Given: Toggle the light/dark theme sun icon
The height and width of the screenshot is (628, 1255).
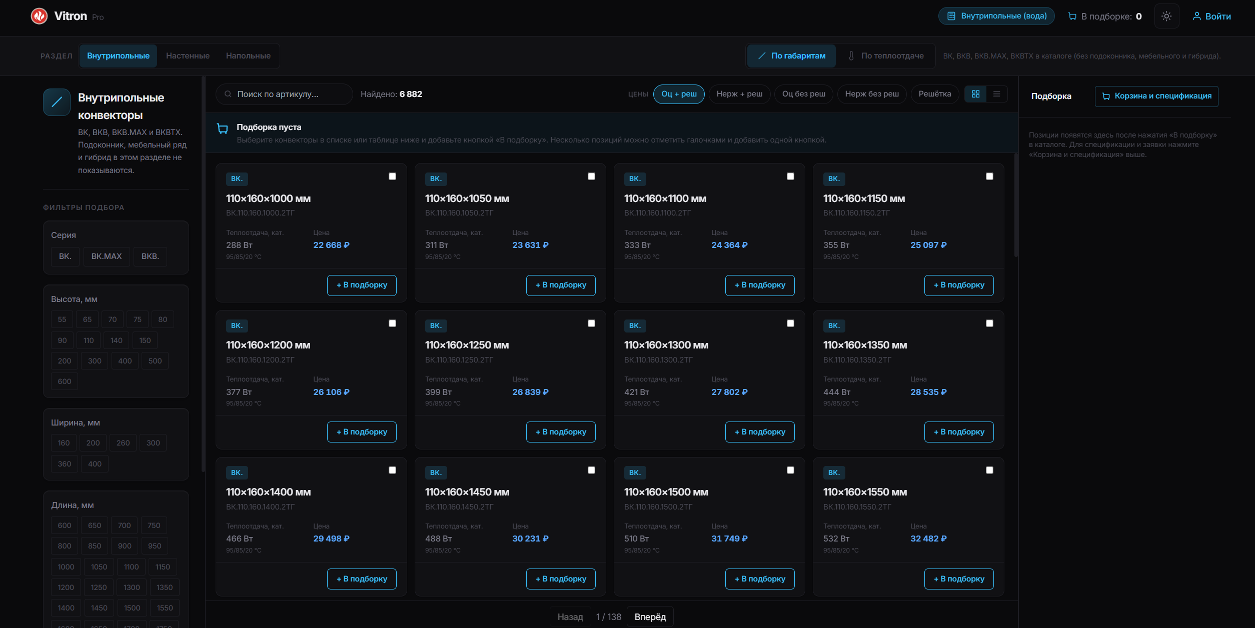Looking at the screenshot, I should pos(1166,16).
